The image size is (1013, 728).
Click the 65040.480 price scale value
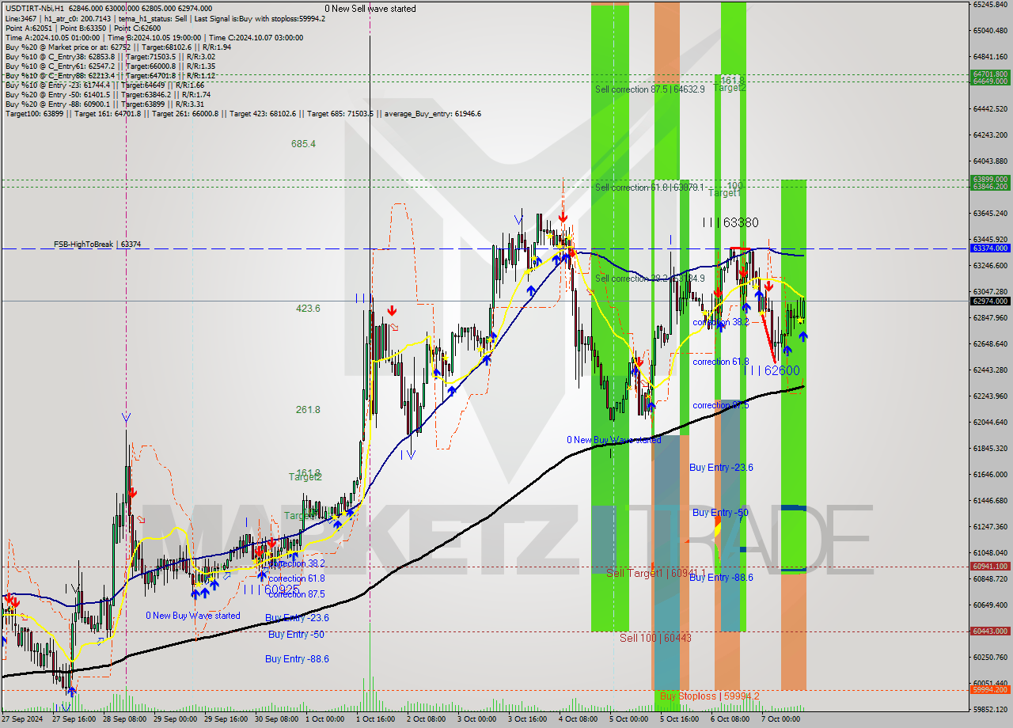pos(990,31)
